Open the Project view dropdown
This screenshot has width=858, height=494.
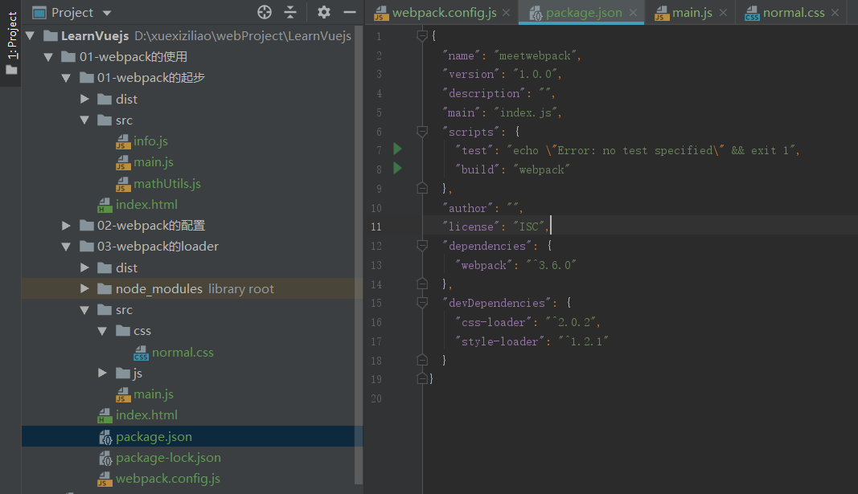pos(108,13)
